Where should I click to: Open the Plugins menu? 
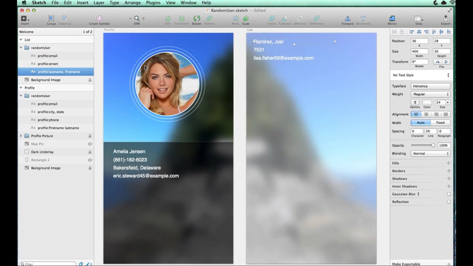coord(153,3)
